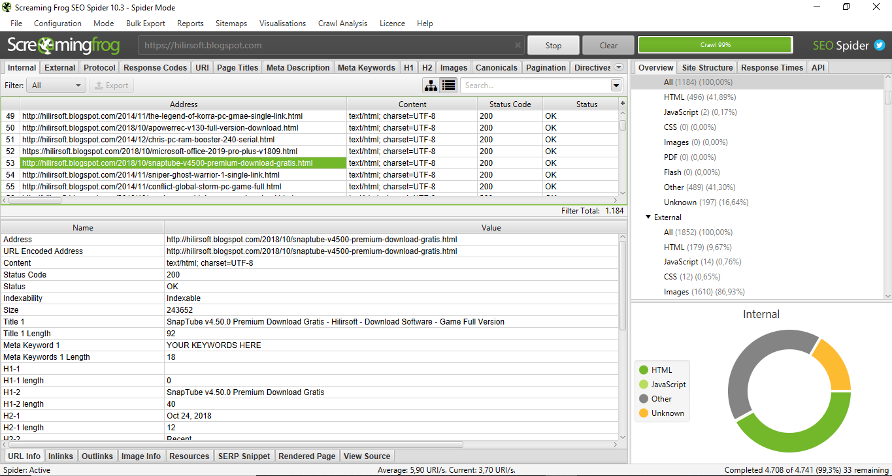Viewport: 892px width, 476px height.
Task: Click the crawl progress bar
Action: point(715,45)
